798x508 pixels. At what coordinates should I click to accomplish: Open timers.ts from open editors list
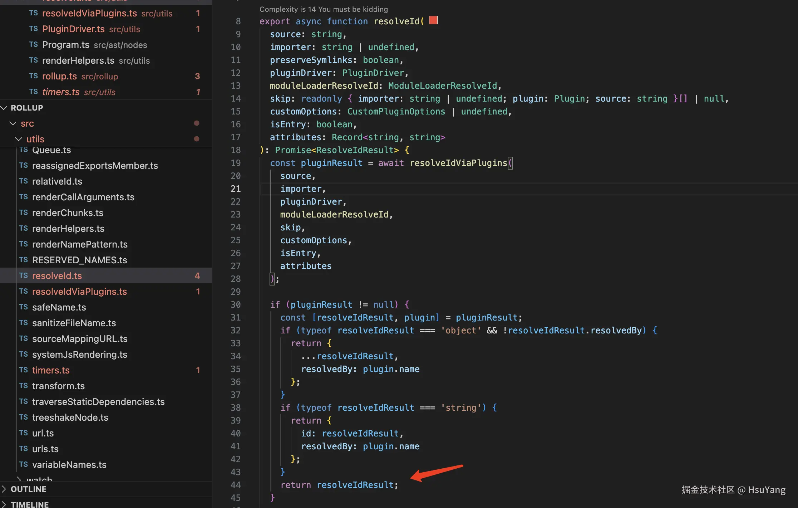[x=61, y=92]
